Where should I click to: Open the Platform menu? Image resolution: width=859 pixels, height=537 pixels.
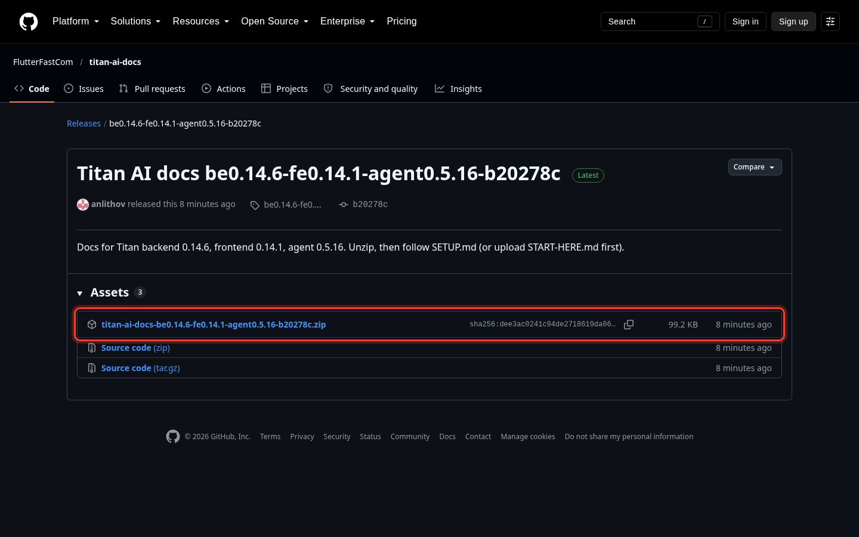click(76, 21)
